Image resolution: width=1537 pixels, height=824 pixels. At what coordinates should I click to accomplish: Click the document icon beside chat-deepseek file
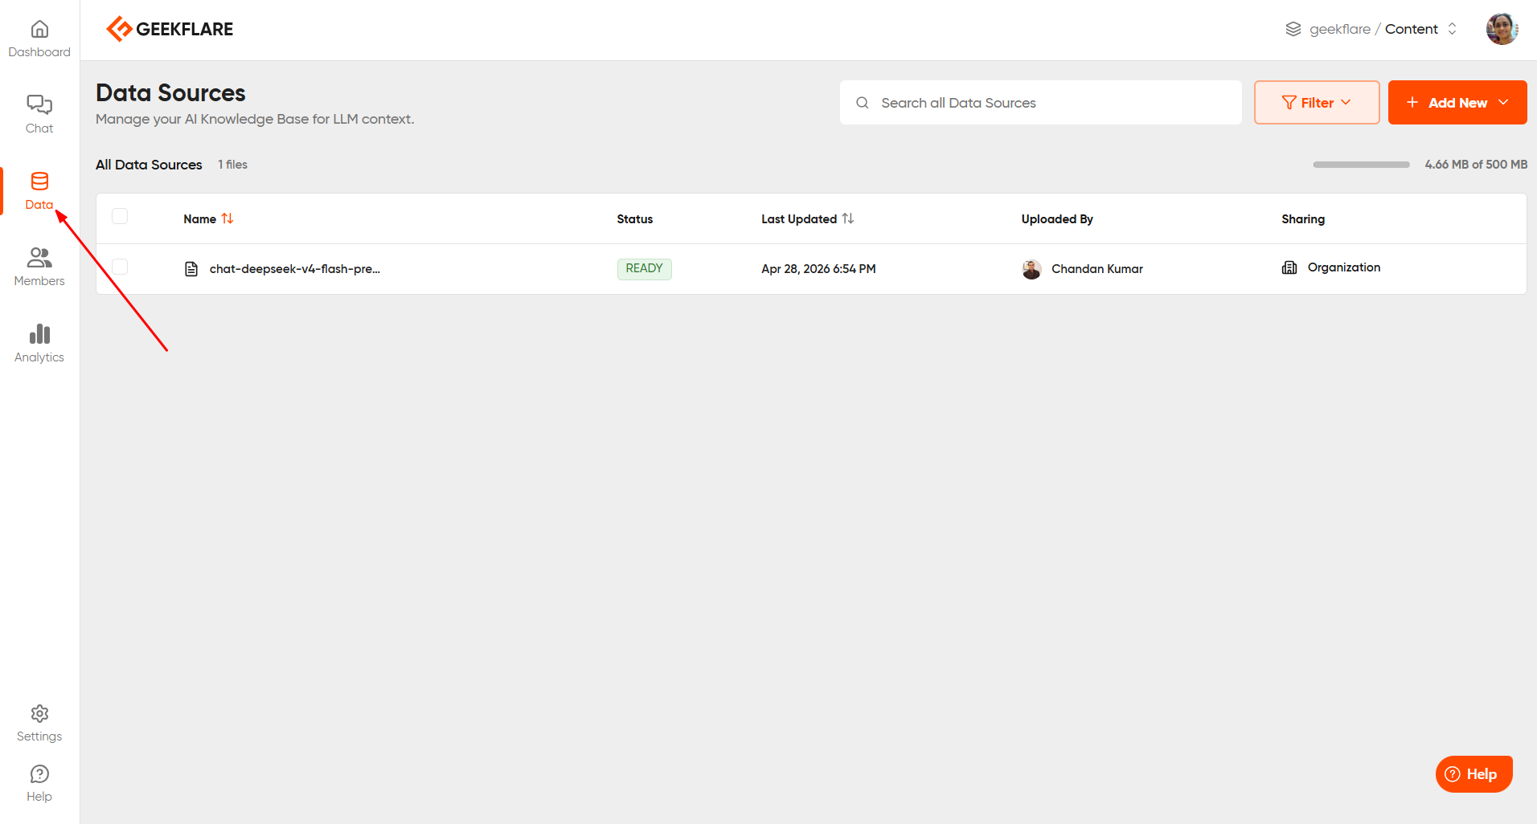click(191, 269)
